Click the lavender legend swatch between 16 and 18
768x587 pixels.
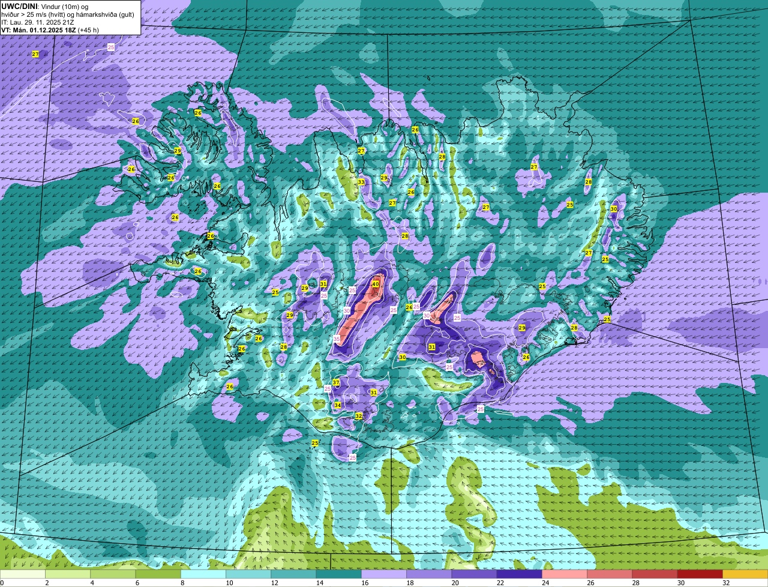[x=384, y=574]
